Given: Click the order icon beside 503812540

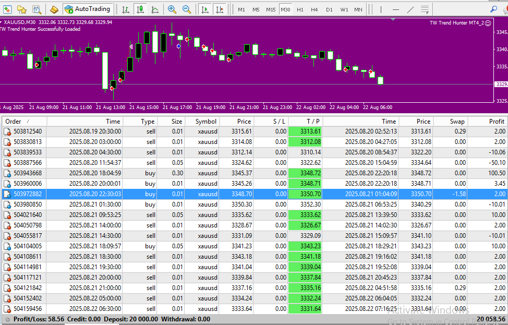Looking at the screenshot, I should pos(7,131).
